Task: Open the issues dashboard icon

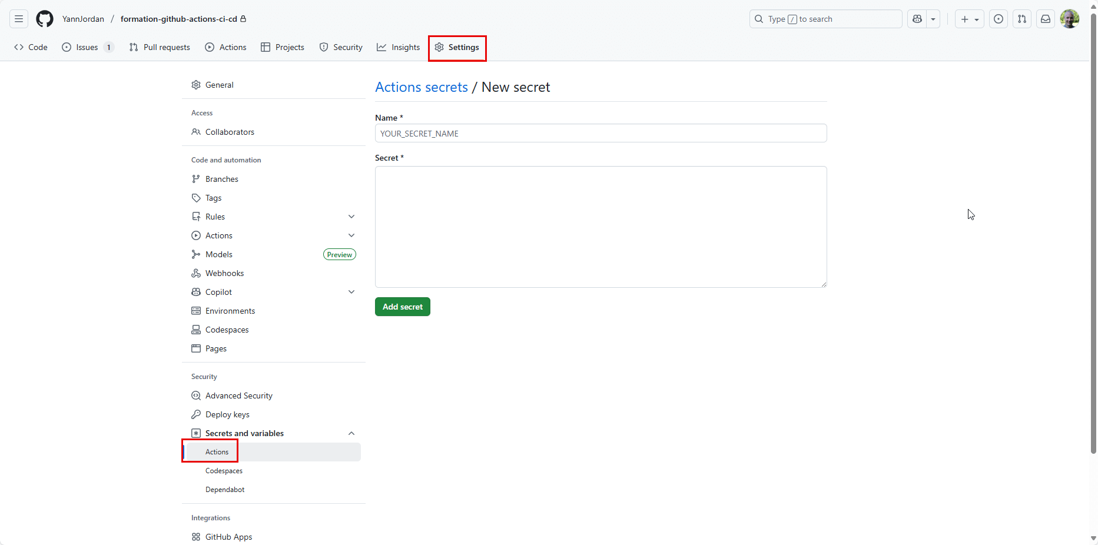Action: coord(999,19)
